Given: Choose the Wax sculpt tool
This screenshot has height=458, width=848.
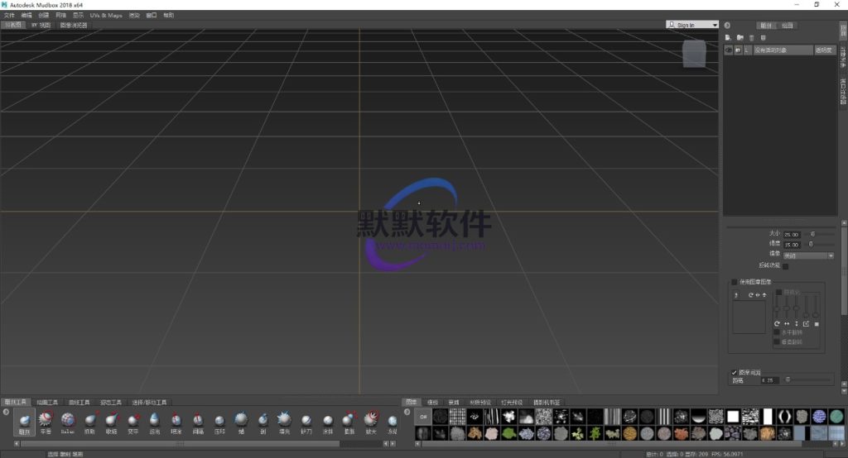Looking at the screenshot, I should tap(240, 421).
